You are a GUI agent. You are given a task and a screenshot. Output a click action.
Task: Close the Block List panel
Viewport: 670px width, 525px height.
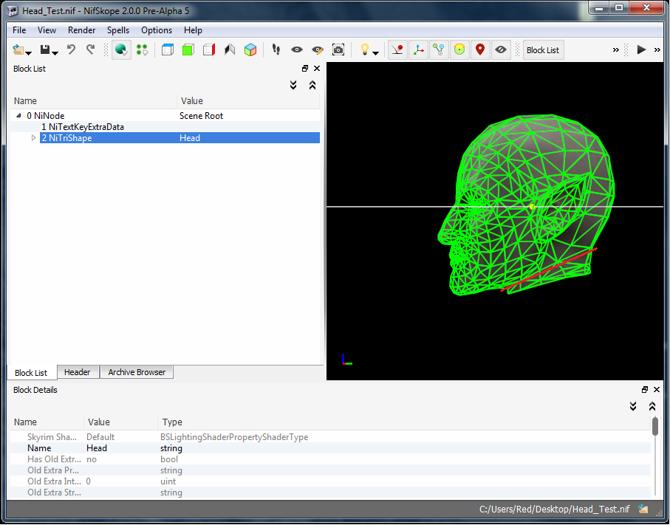click(317, 69)
